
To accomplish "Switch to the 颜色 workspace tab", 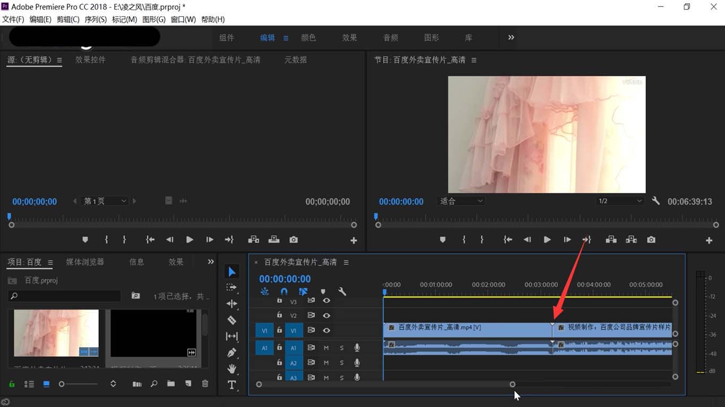I will 308,38.
